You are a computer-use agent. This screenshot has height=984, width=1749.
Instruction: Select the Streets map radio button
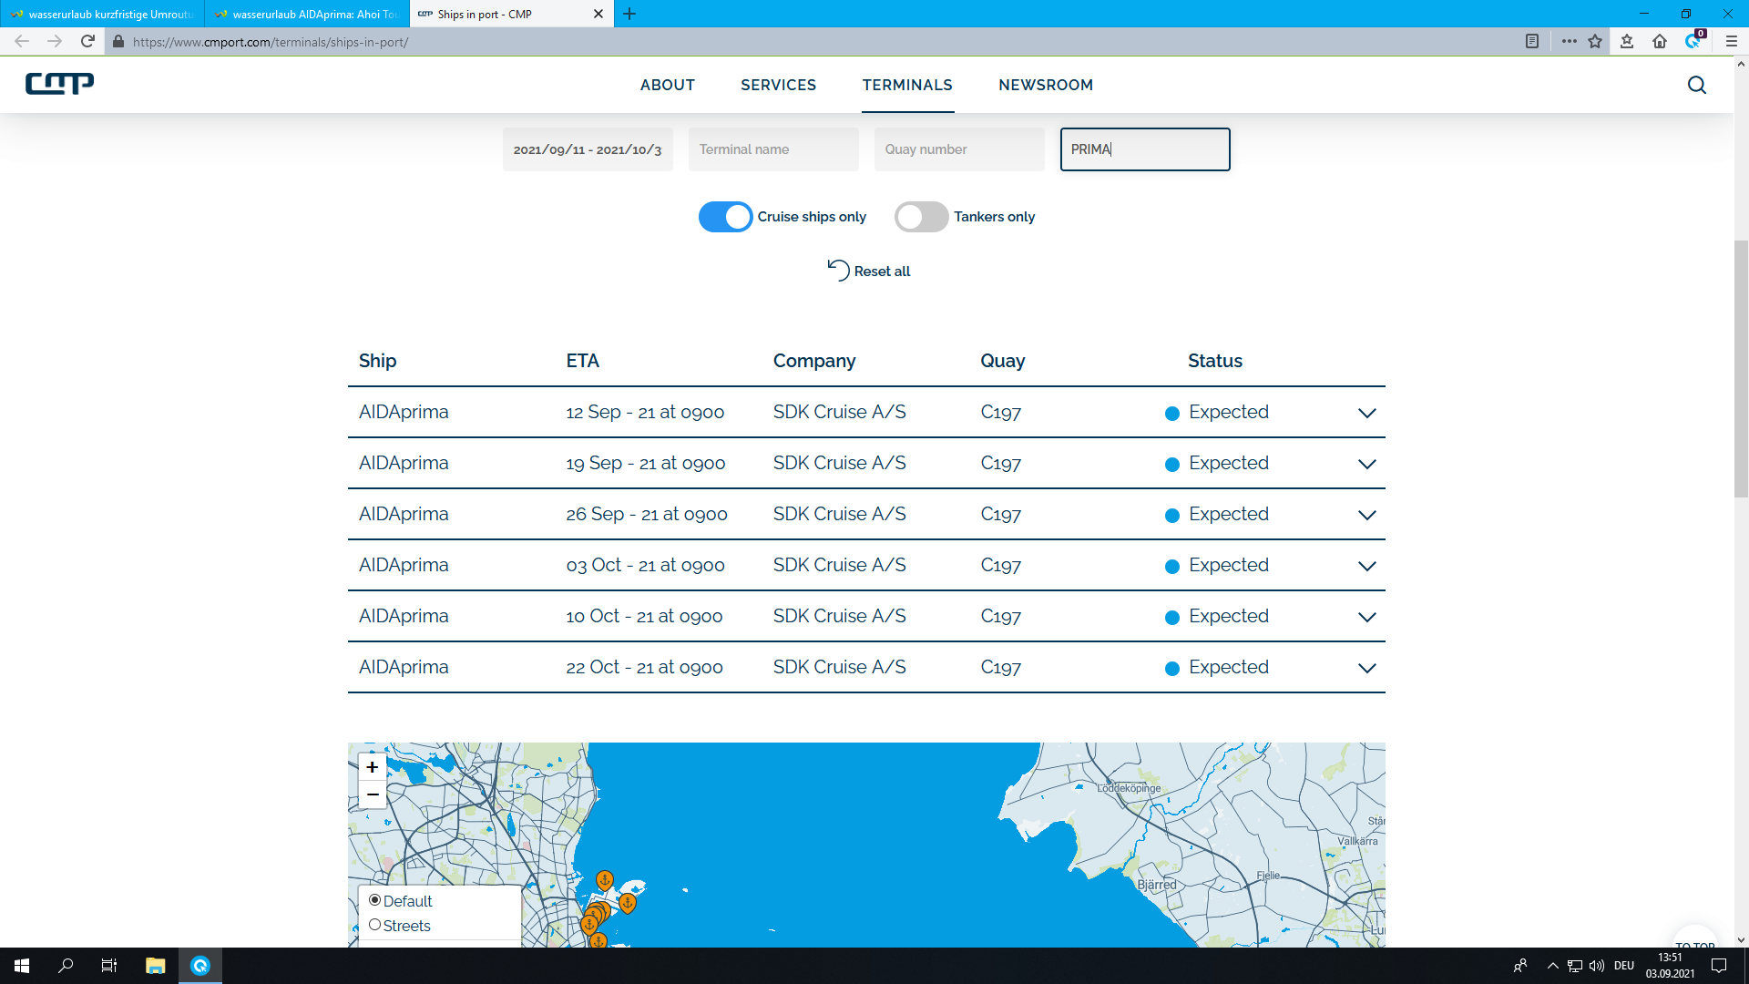(x=374, y=925)
